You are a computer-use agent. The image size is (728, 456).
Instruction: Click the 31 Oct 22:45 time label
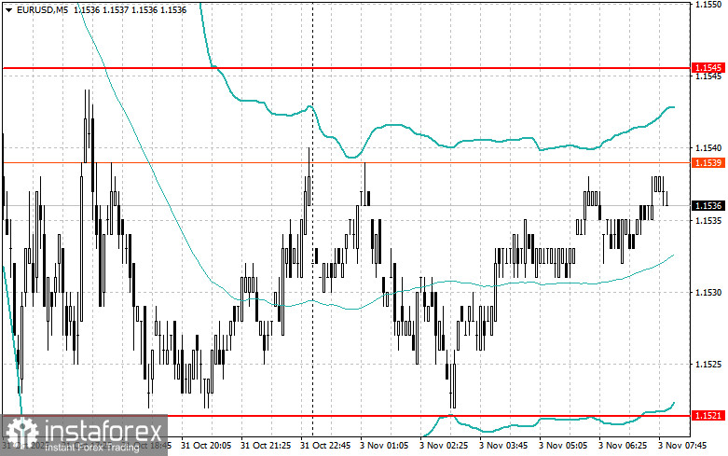coord(325,446)
